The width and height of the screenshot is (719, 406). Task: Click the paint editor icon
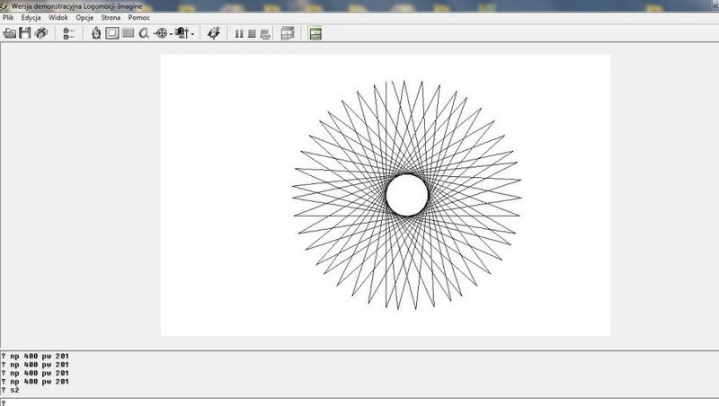pos(213,33)
